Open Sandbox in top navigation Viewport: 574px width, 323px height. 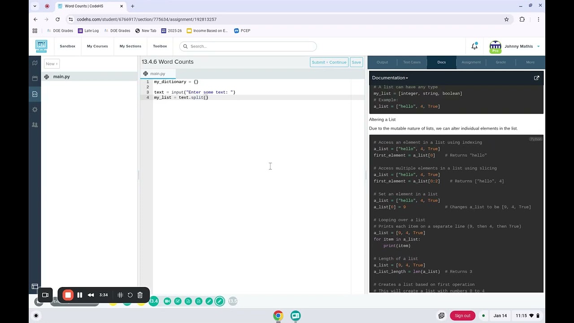(x=67, y=46)
